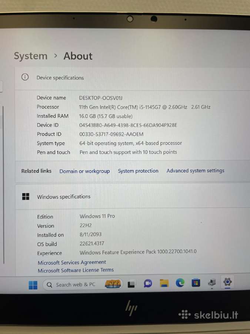
Task: Collapse the Windows specifications section header
Action: point(133,196)
